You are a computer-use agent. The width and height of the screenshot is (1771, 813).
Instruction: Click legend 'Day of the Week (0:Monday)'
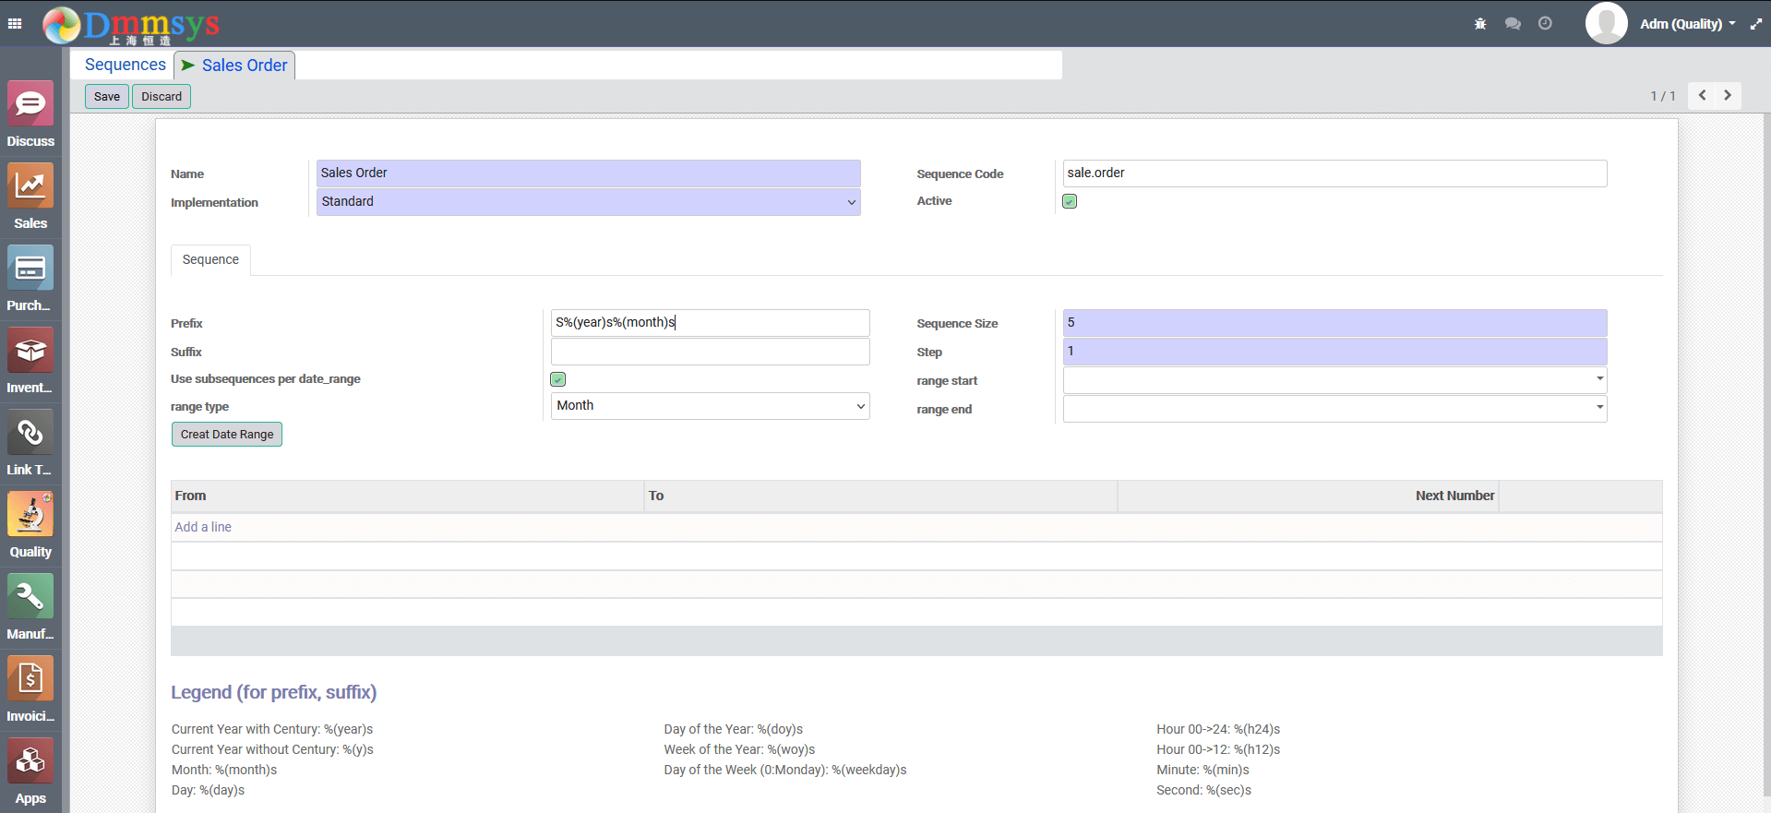(x=785, y=770)
